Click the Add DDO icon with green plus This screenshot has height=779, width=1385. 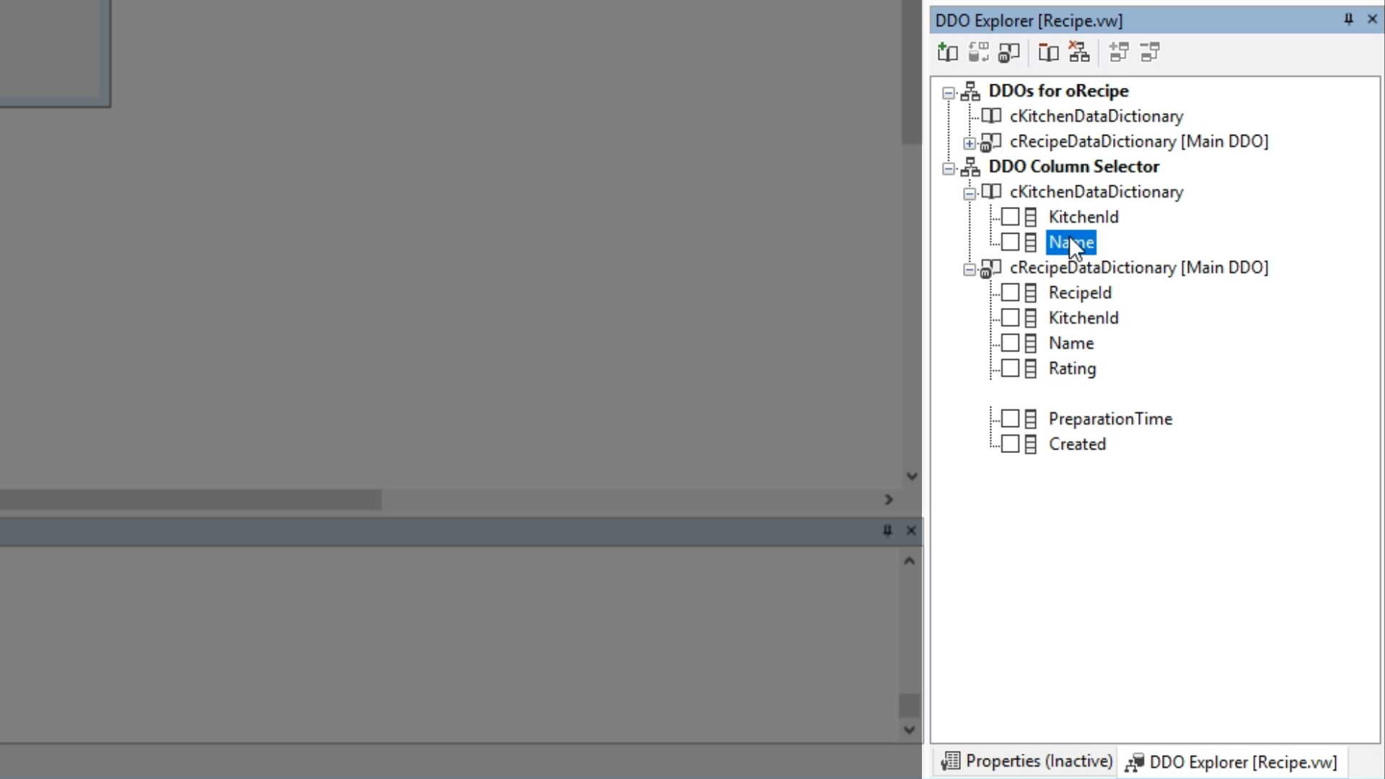point(947,52)
